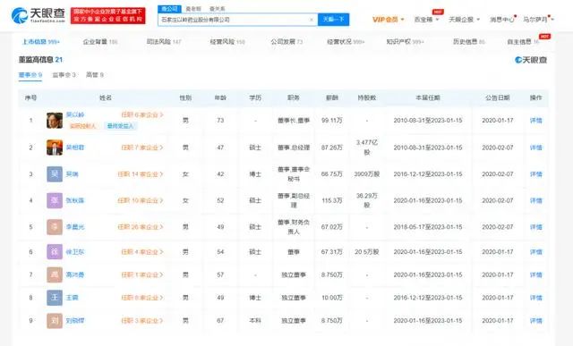Open row 4 详情 details link

[535, 200]
